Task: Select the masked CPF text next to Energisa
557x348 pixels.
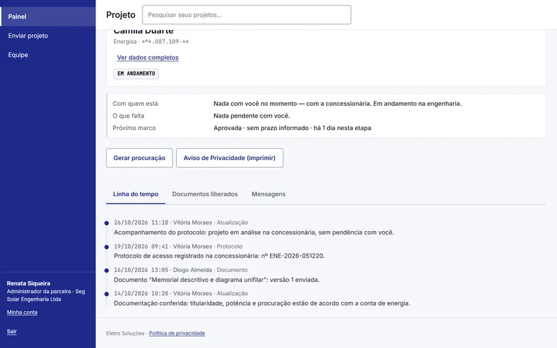Action: (165, 42)
